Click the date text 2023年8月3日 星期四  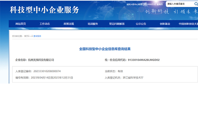tap(153, 5)
